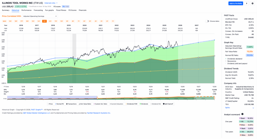Select the 5Y time range
The height and width of the screenshot is (139, 257).
[90, 21]
